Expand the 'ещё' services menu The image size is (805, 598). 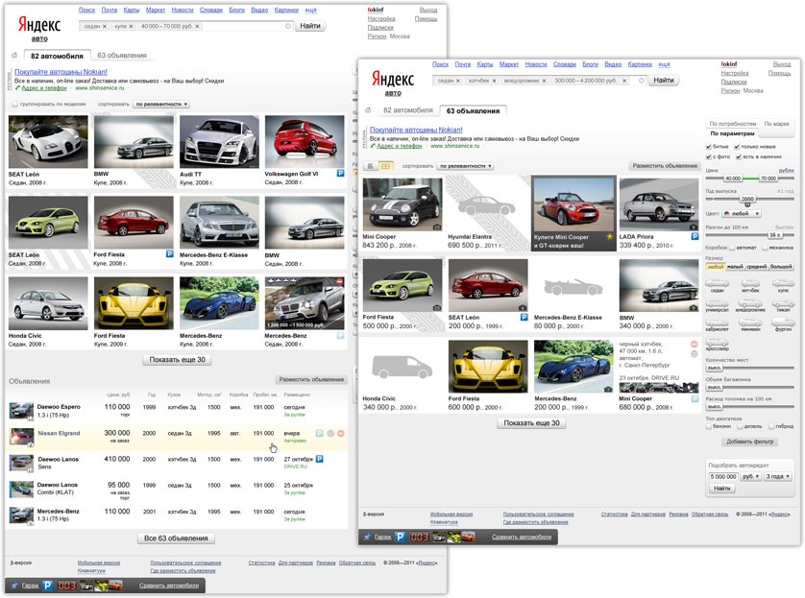[x=664, y=63]
